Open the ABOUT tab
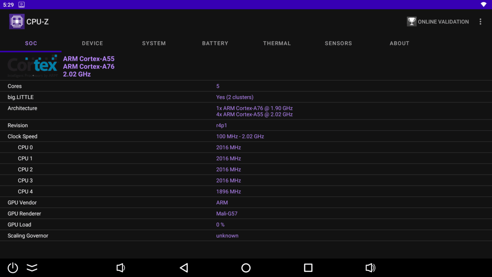Viewport: 492px width, 277px height. click(399, 43)
